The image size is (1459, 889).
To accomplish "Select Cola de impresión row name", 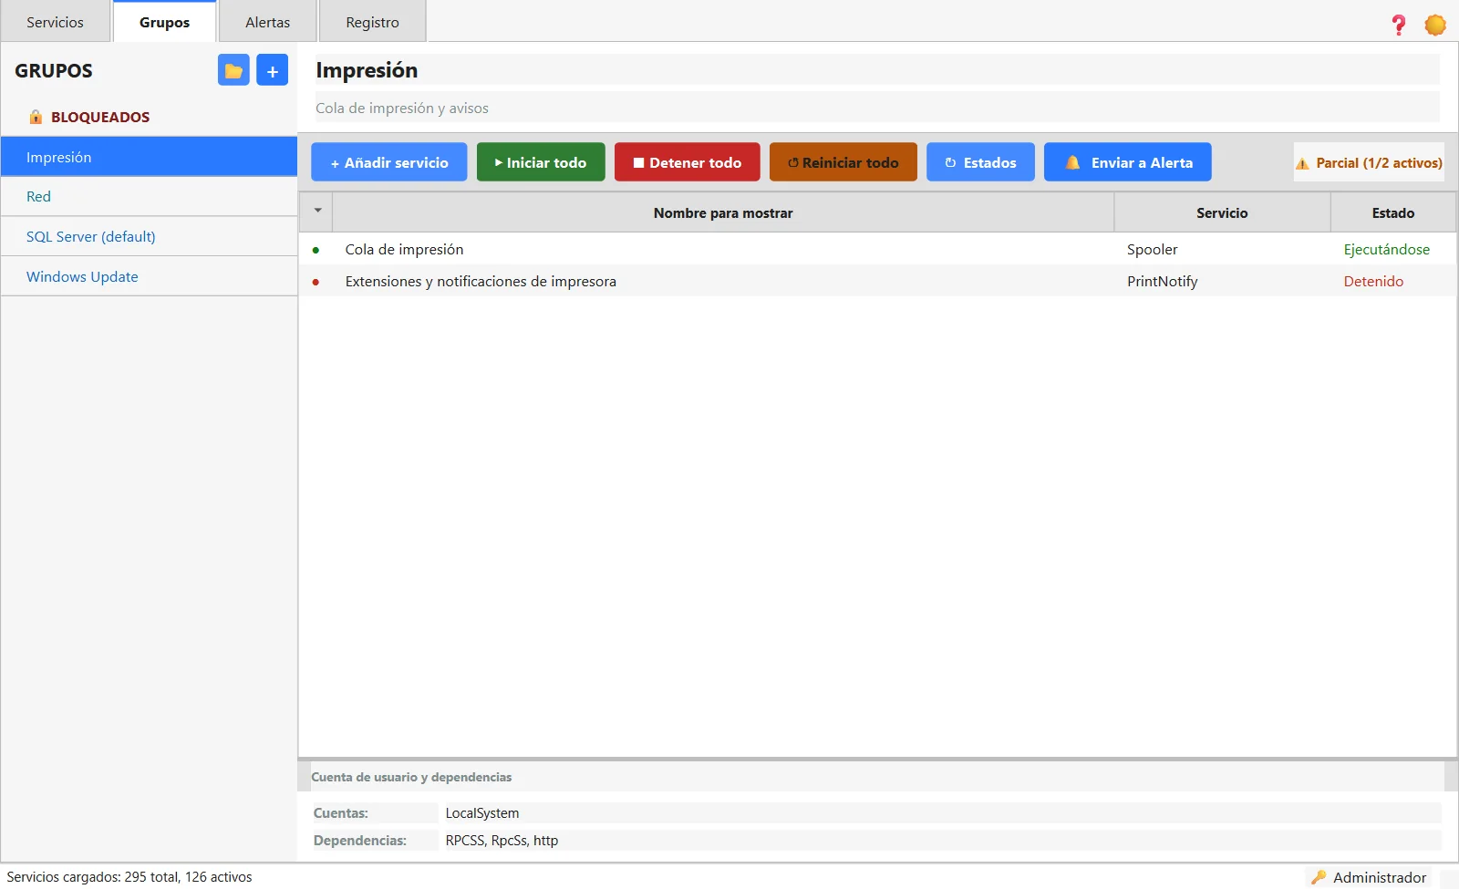I will (x=404, y=250).
